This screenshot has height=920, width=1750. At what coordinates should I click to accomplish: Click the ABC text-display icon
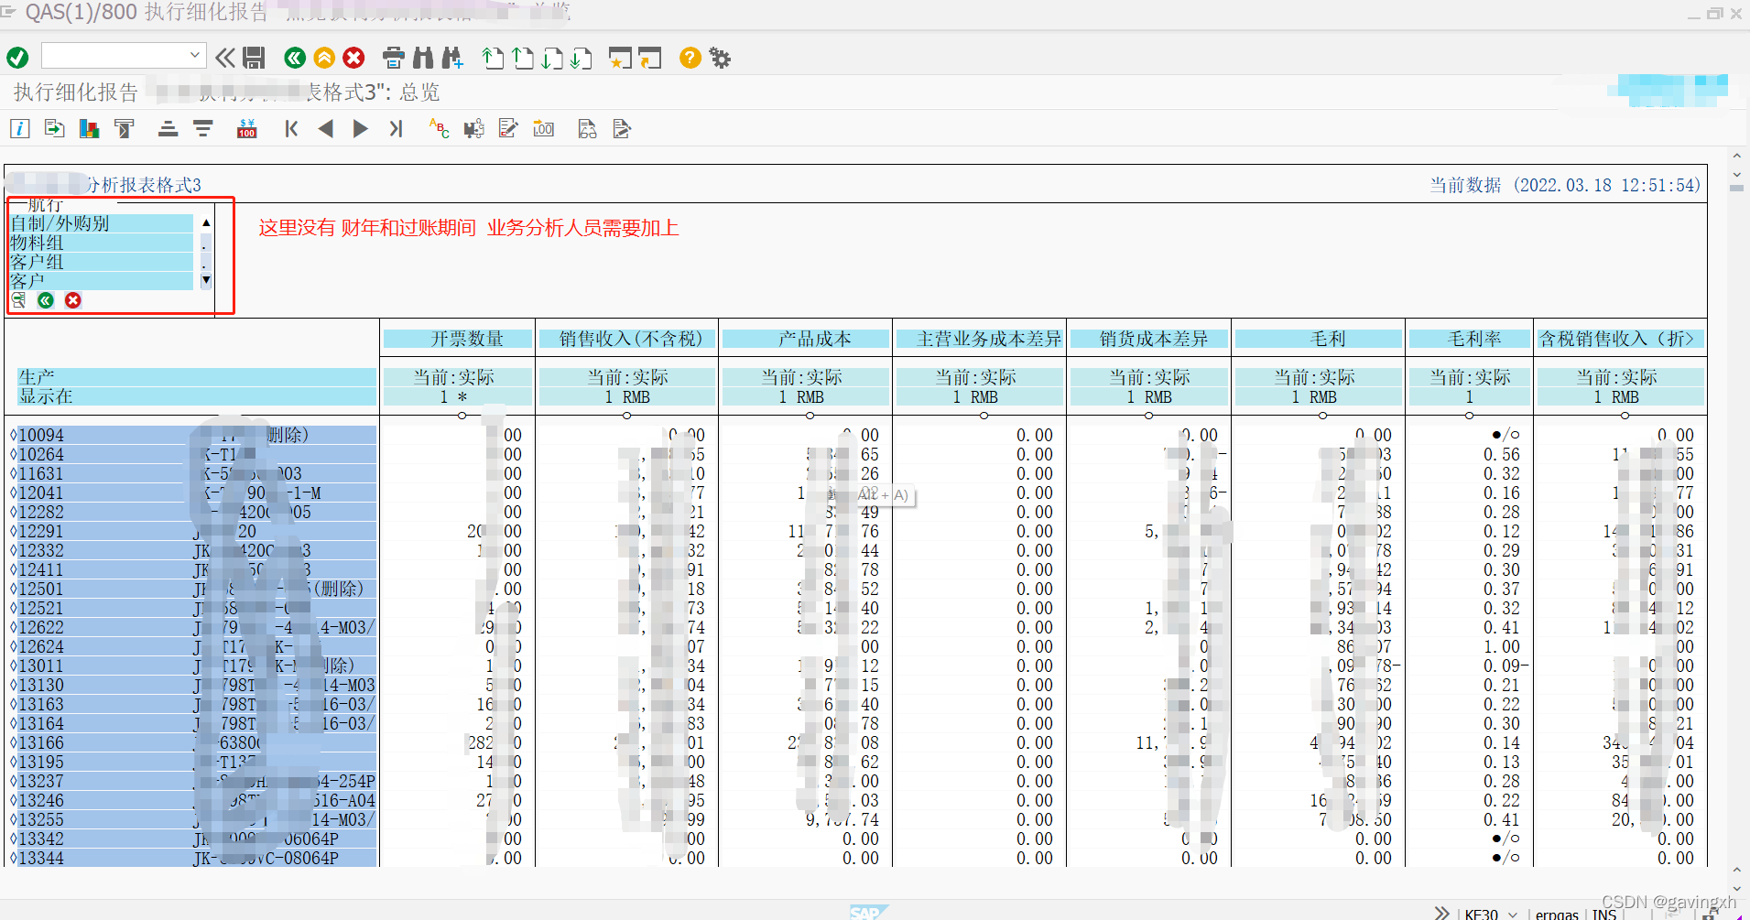(440, 128)
